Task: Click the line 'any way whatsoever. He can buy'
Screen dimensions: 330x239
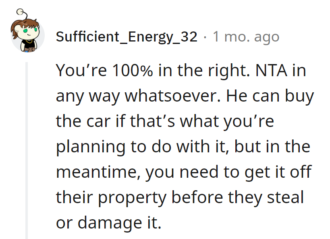Action: (185, 96)
